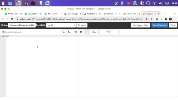Click the green plus extension icon
Screen dimensions: 178x100
162,19
